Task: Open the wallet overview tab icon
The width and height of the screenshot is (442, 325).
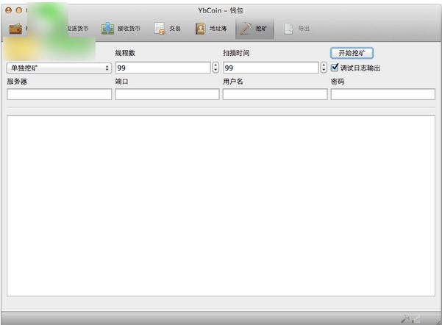Action: (x=15, y=29)
